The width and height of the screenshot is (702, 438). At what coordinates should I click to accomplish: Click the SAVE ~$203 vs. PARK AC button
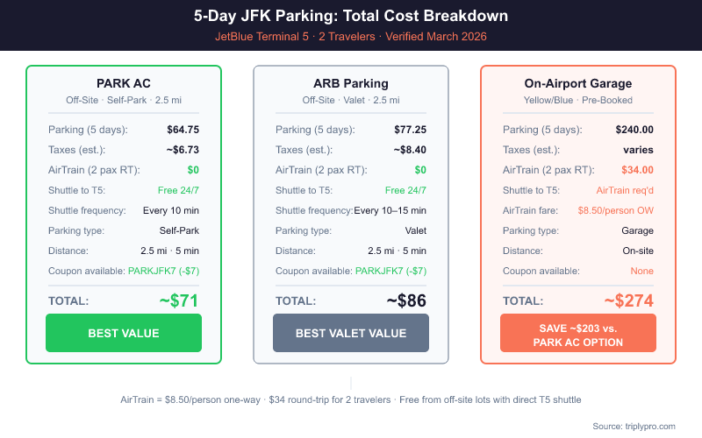click(578, 333)
